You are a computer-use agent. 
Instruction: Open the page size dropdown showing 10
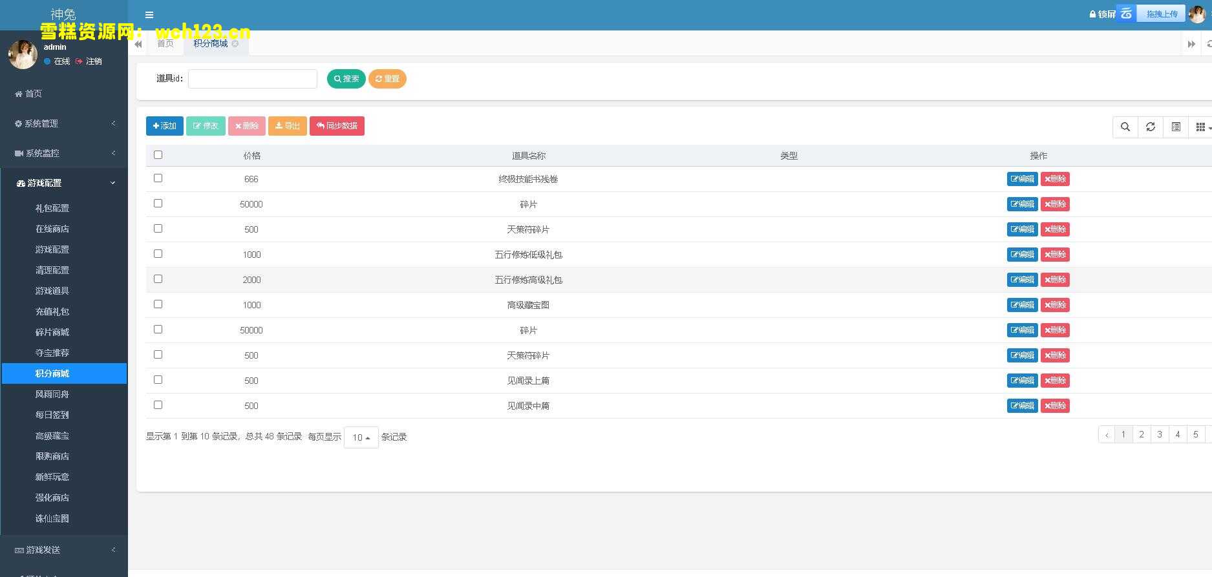(x=361, y=437)
